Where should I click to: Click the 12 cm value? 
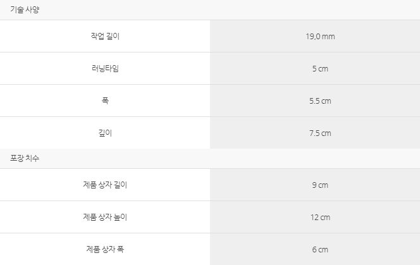tap(320, 218)
